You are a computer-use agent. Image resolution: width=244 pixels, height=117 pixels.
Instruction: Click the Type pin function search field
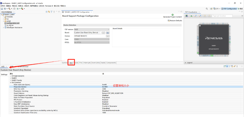(x=222, y=16)
